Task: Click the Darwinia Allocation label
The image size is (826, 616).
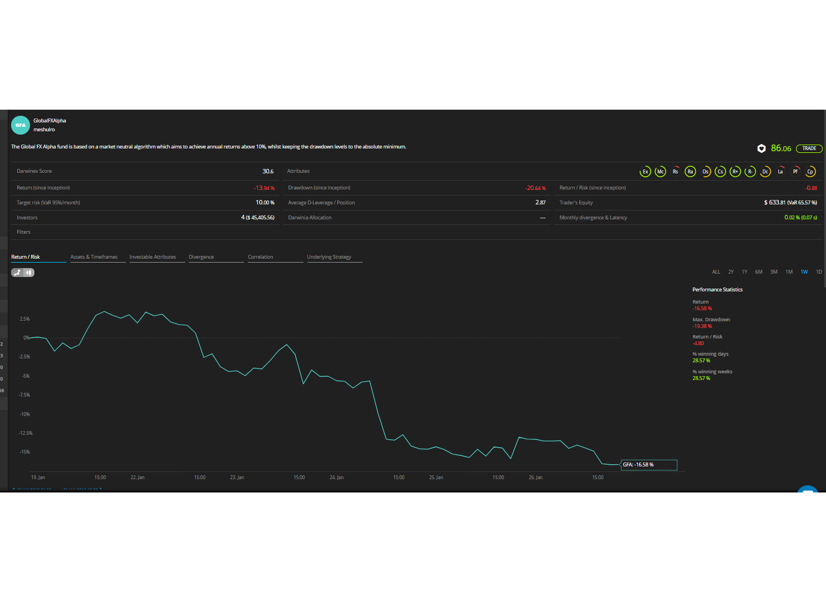Action: [x=310, y=218]
